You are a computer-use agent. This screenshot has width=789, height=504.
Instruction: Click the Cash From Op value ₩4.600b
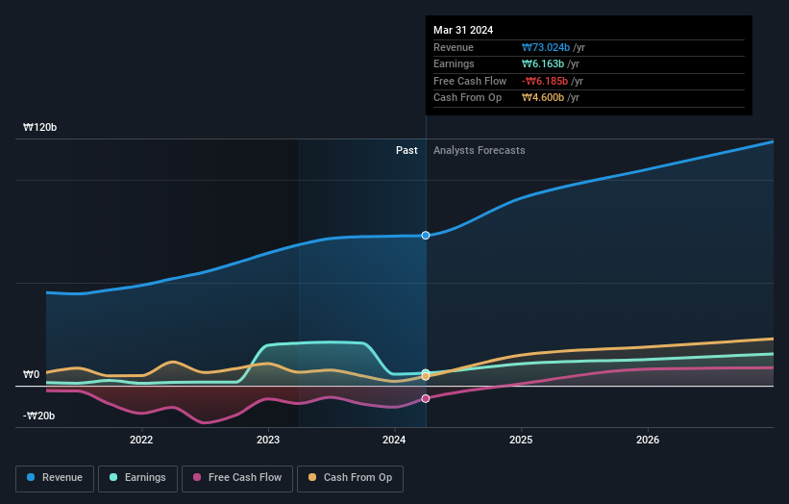pyautogui.click(x=543, y=98)
